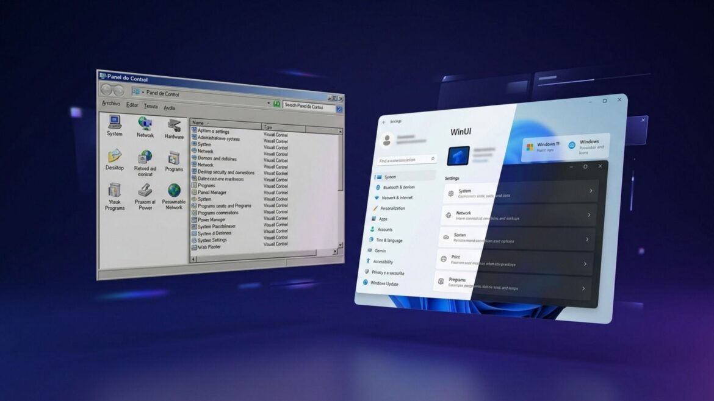
Task: Select the 'Wab Pleoter' row
Action: tap(206, 247)
